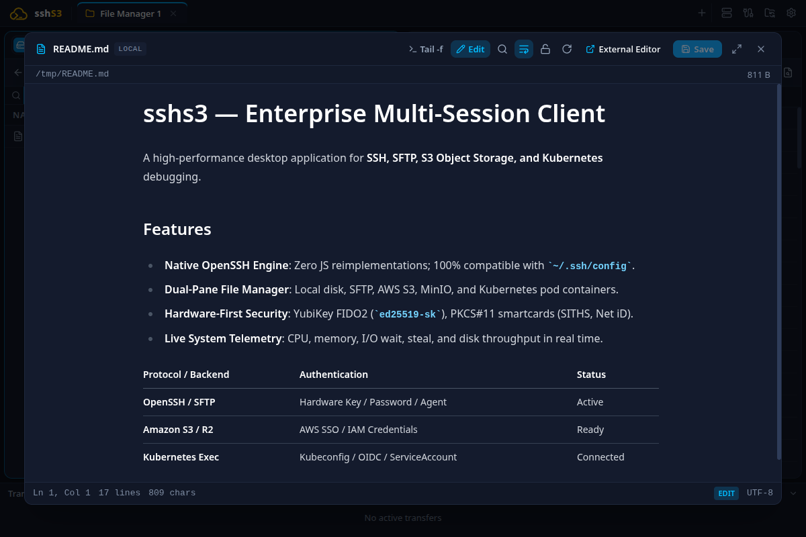Open file in External Editor
The height and width of the screenshot is (537, 806).
pos(623,49)
